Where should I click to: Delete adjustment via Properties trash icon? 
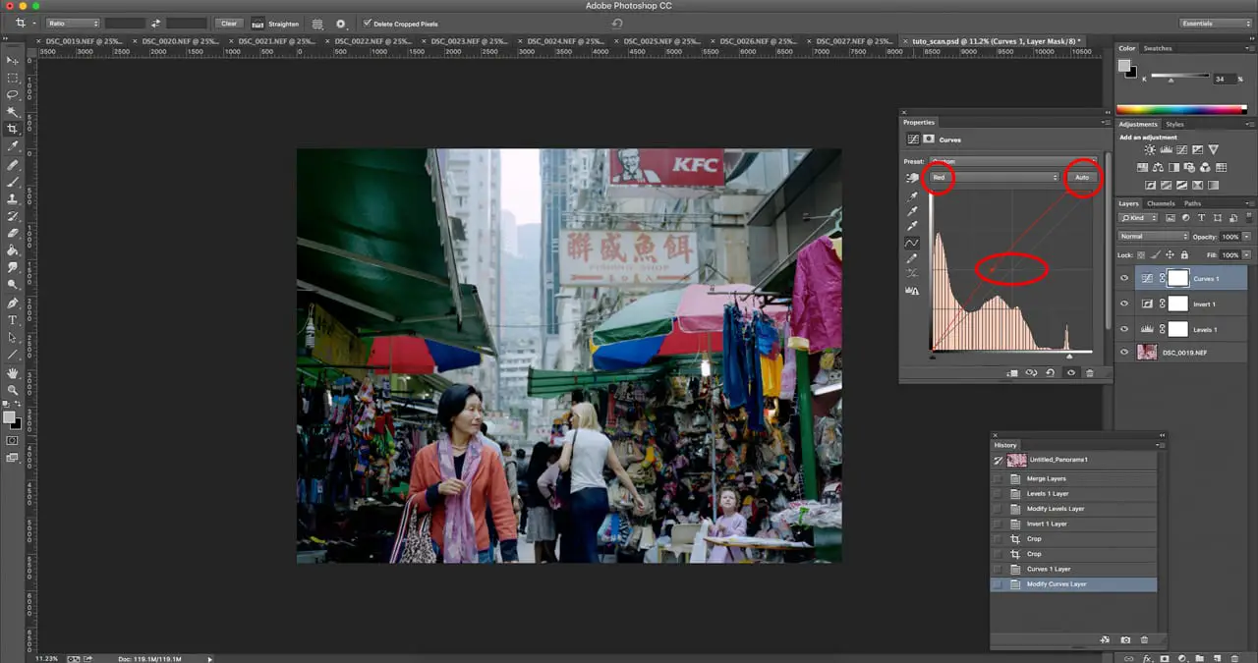(x=1089, y=373)
